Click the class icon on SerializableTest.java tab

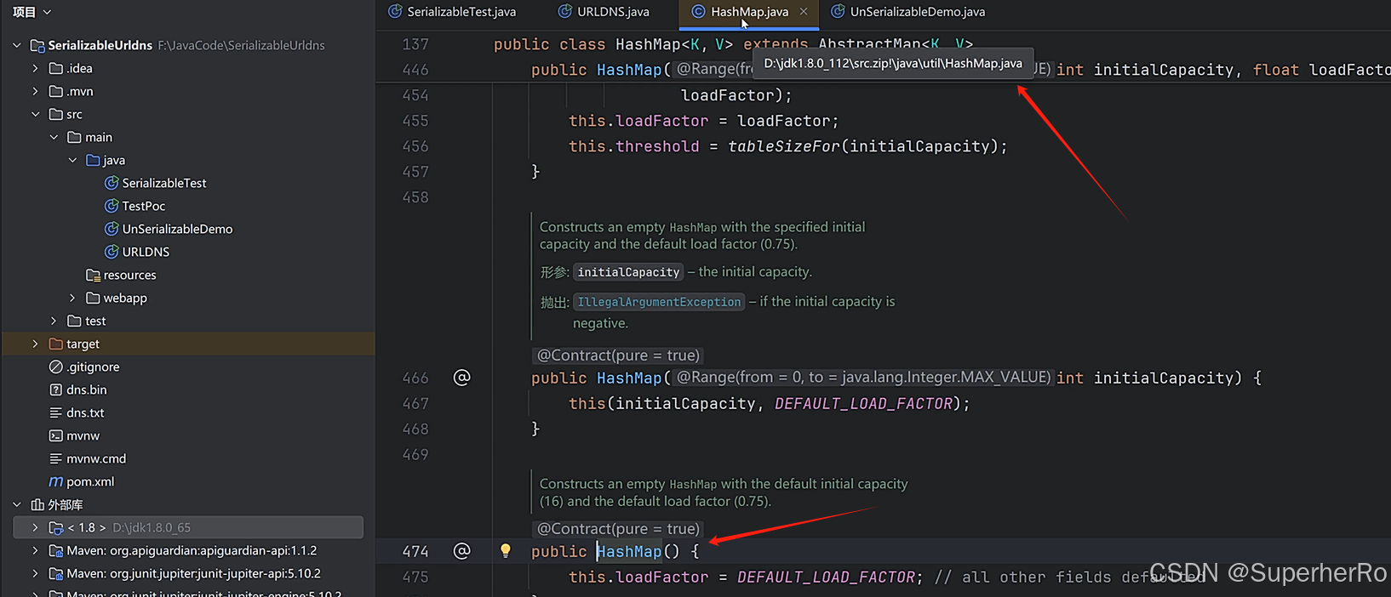click(x=395, y=12)
